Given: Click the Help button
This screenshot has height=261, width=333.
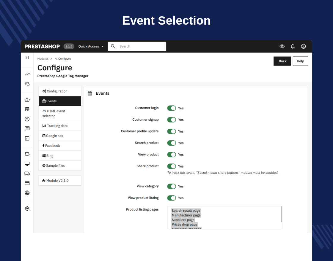Looking at the screenshot, I should (x=300, y=61).
